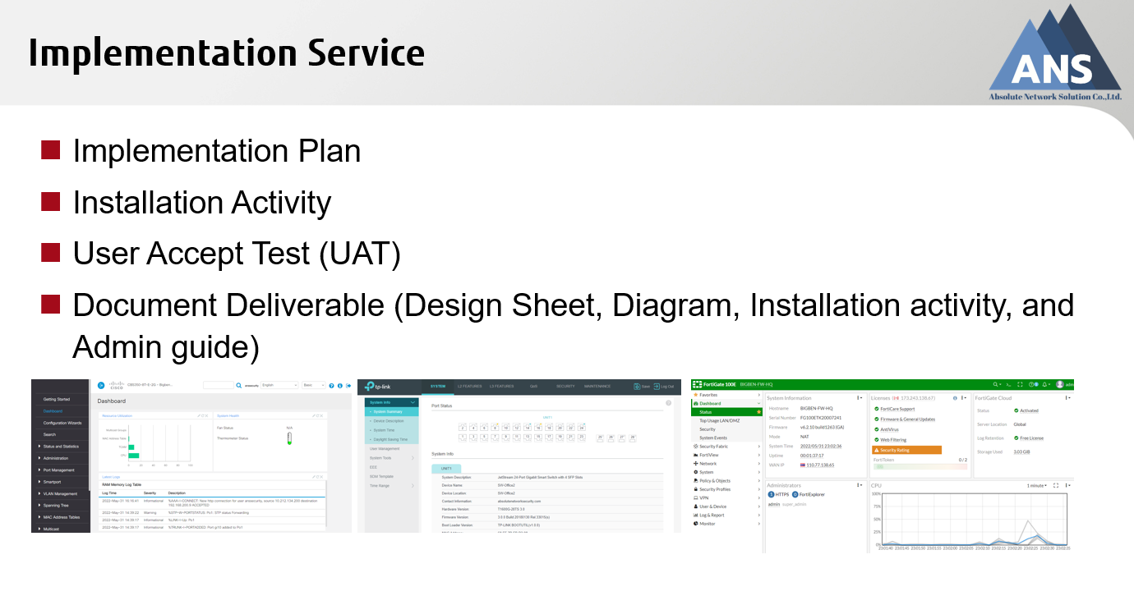Click the tp-link logo
The height and width of the screenshot is (605, 1134).
tap(378, 387)
